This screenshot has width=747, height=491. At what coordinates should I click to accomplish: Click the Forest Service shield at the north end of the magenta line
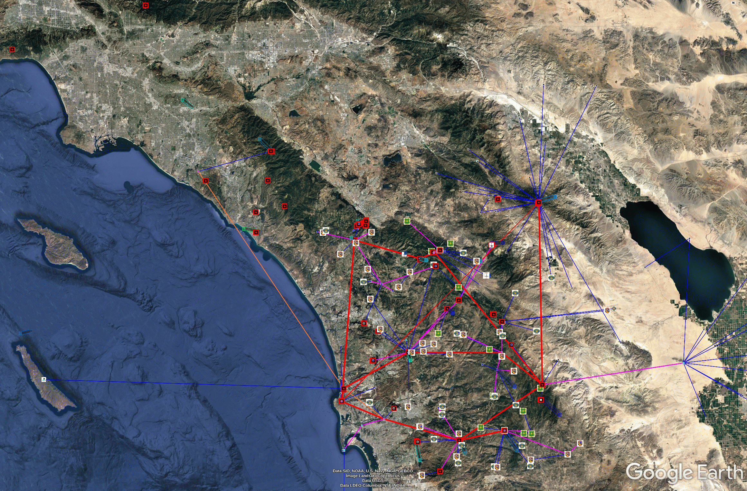(407, 221)
